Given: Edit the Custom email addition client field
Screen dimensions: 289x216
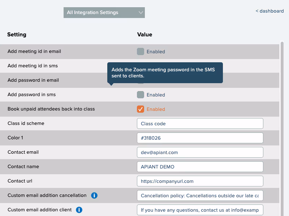Looking at the screenshot, I should (x=200, y=210).
